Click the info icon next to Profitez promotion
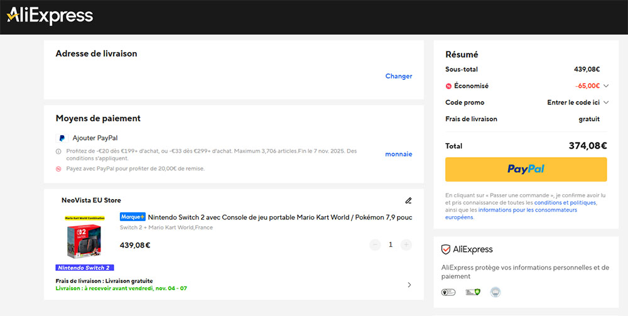Viewport: 628px width, 316px height. tap(59, 151)
